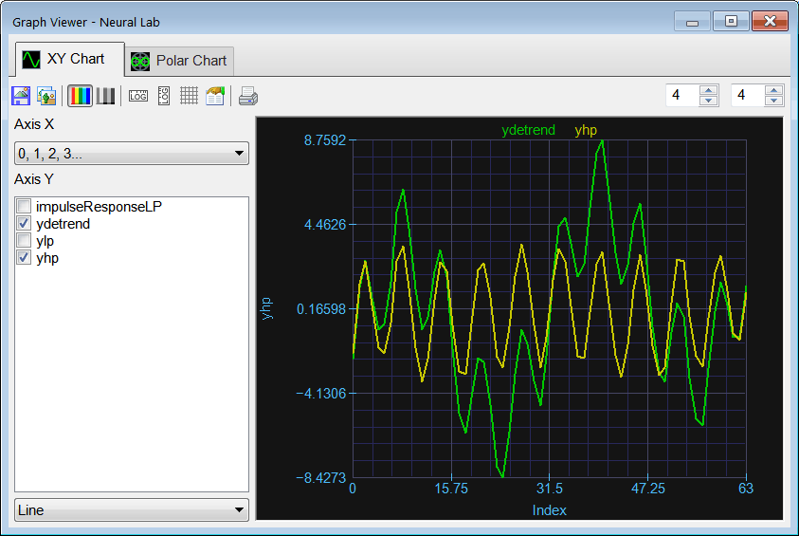Decrease the second spinner value
This screenshot has width=799, height=536.
[773, 101]
